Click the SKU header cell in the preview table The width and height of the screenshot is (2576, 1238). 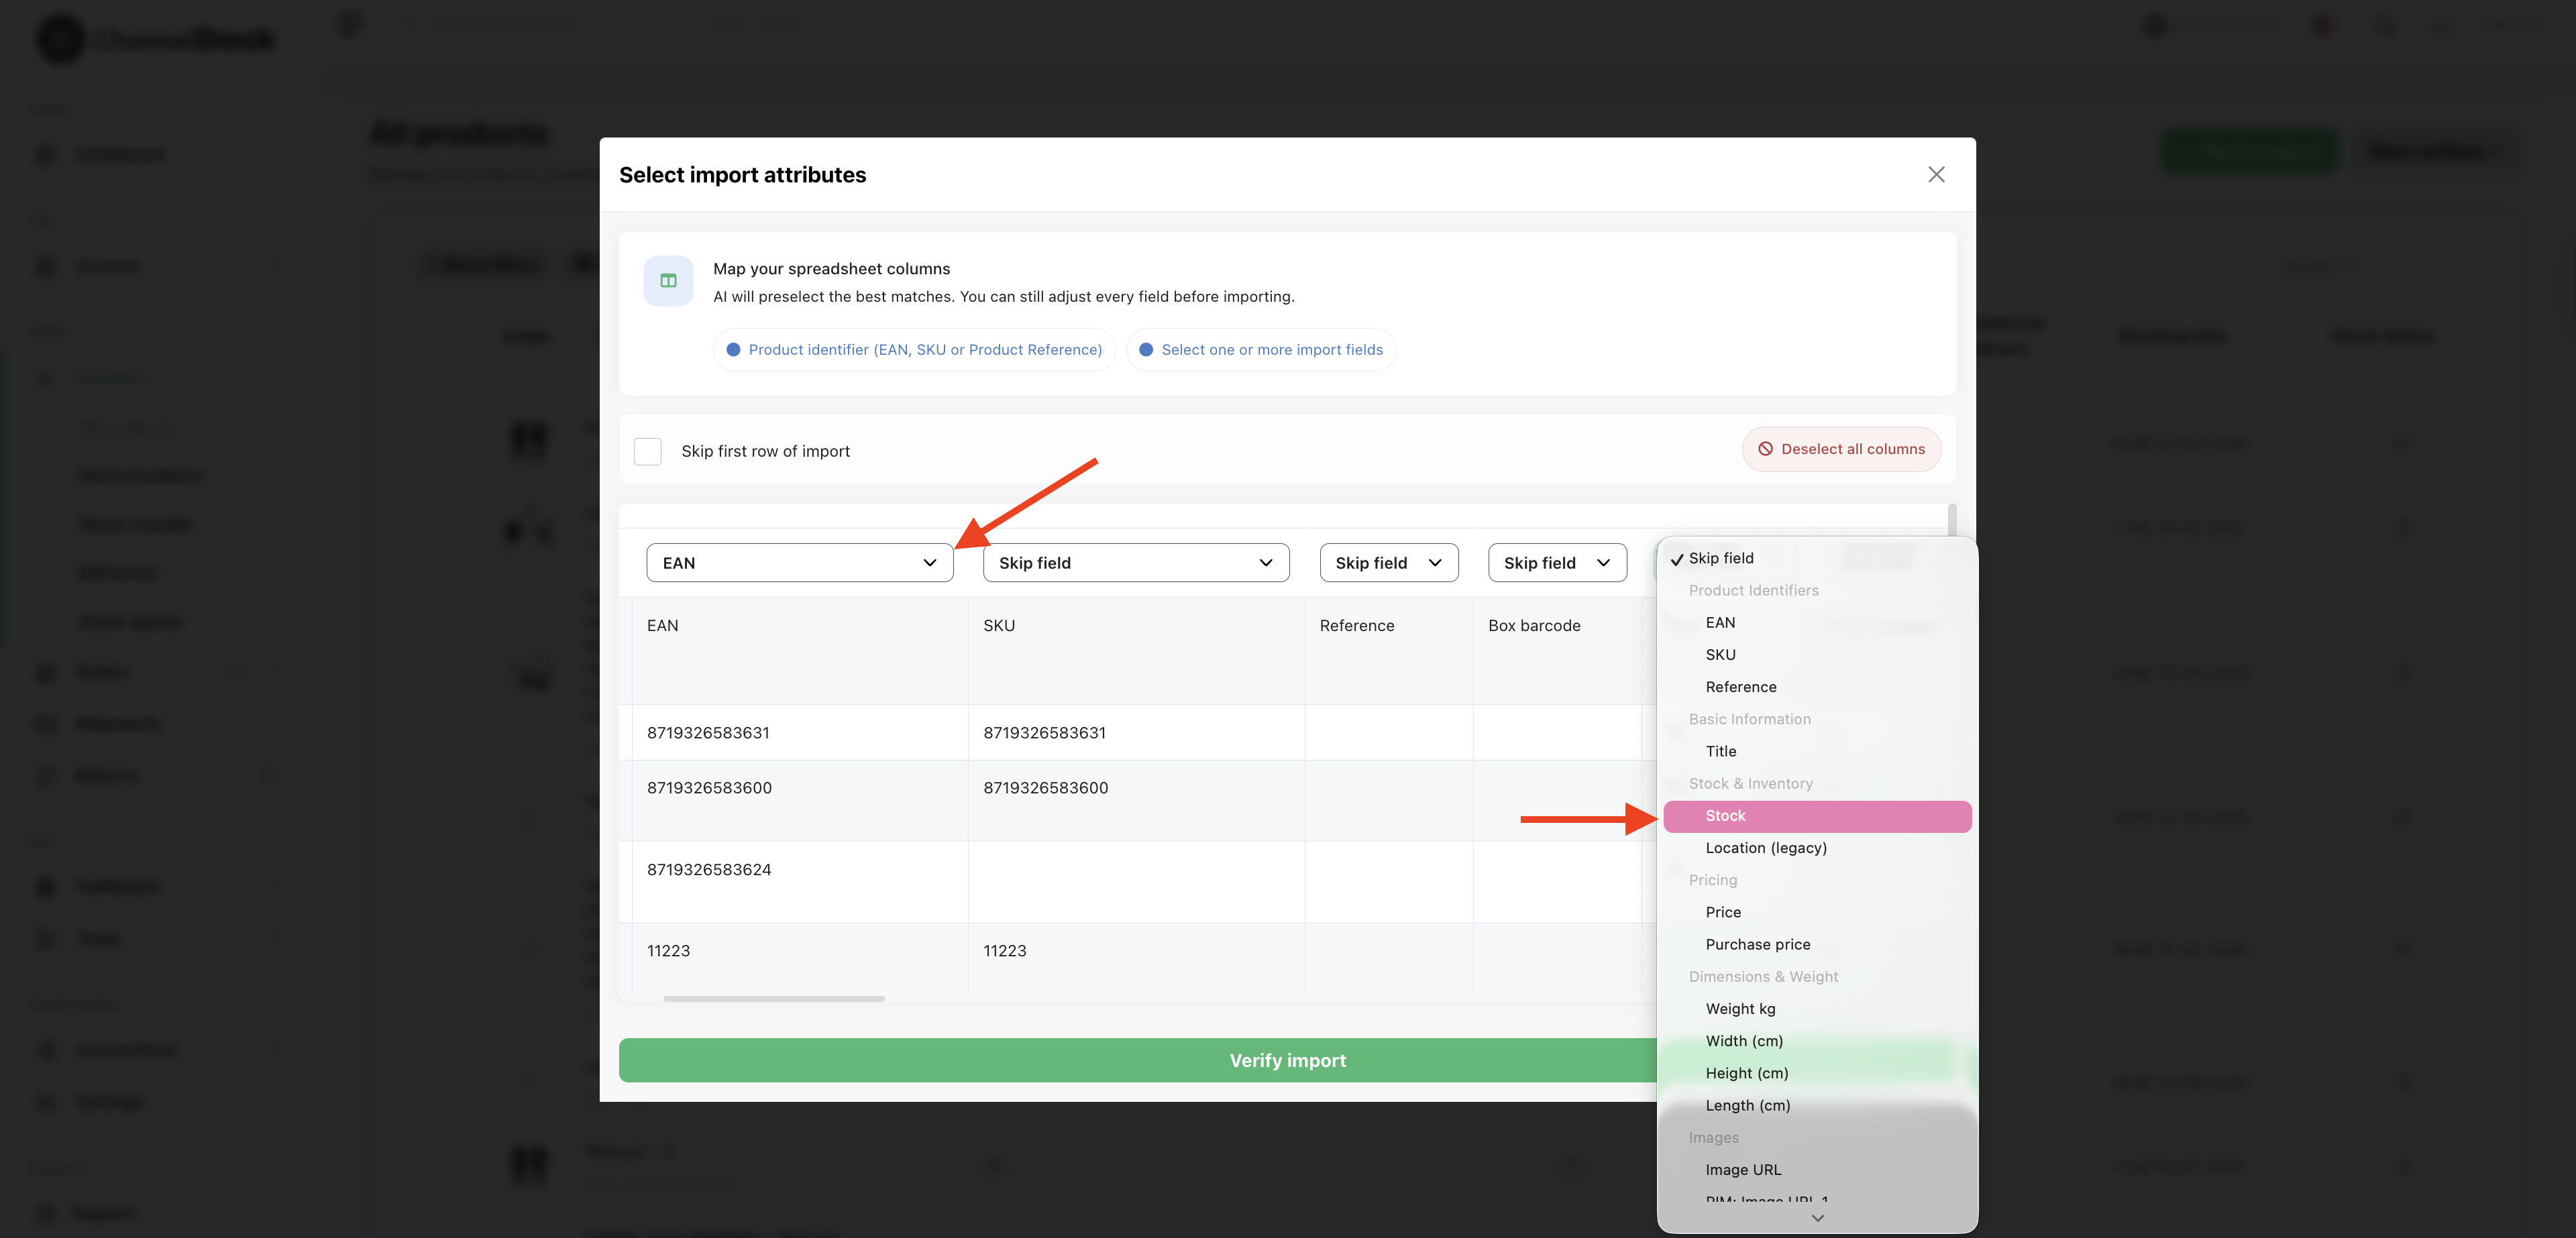1136,651
